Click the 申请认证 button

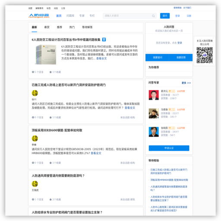click(169, 148)
